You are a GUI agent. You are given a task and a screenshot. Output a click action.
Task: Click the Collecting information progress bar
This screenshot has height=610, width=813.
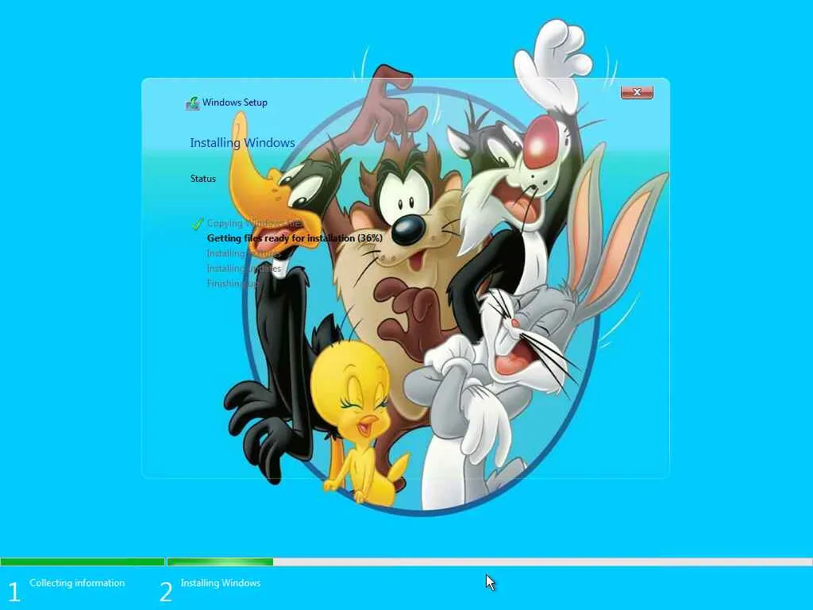tap(83, 562)
